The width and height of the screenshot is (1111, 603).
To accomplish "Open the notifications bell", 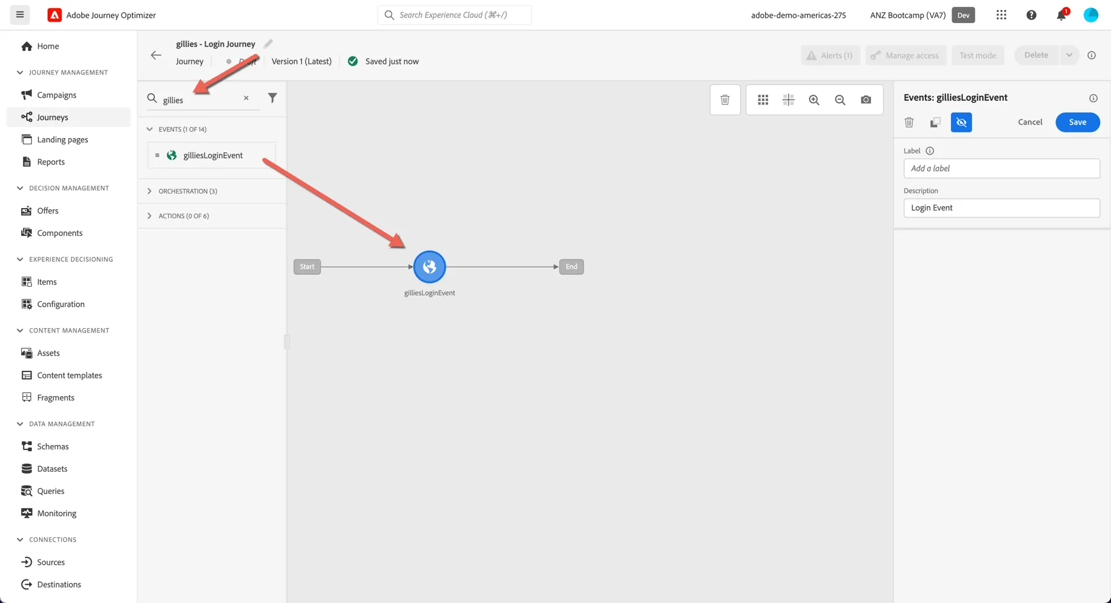I will (1061, 15).
